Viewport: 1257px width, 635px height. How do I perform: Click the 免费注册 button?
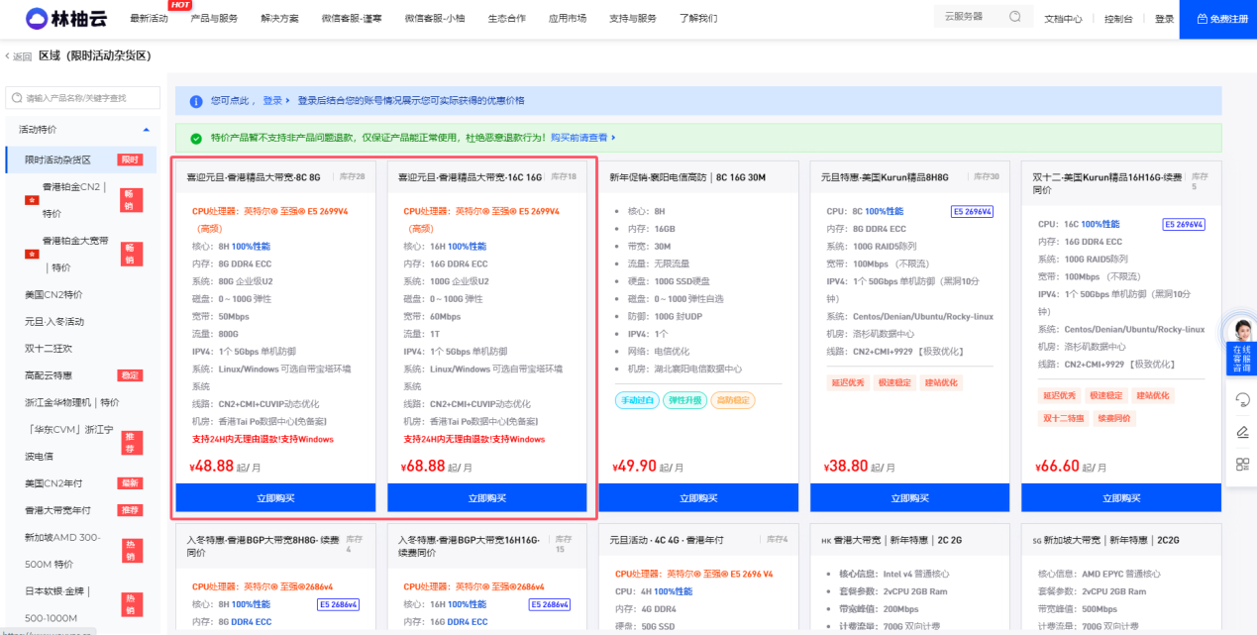coord(1217,19)
